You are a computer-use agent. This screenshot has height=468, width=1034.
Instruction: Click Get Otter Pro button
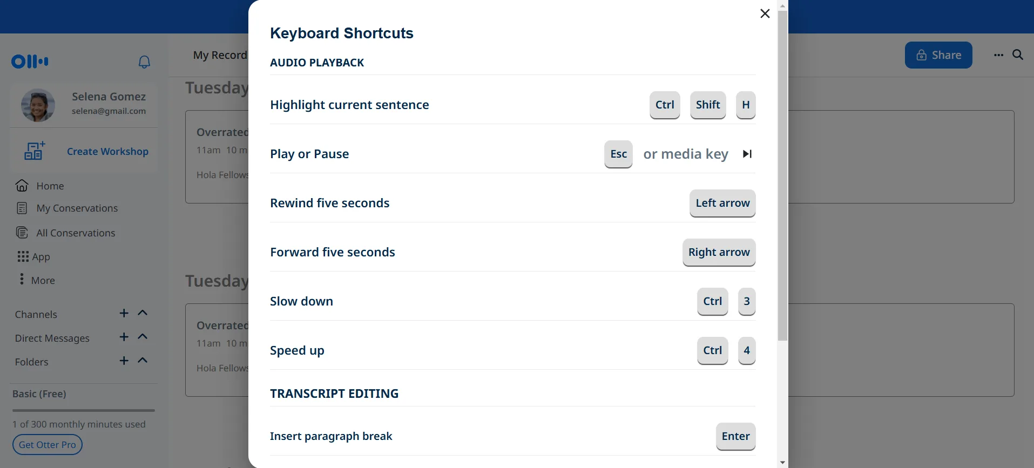pos(48,445)
